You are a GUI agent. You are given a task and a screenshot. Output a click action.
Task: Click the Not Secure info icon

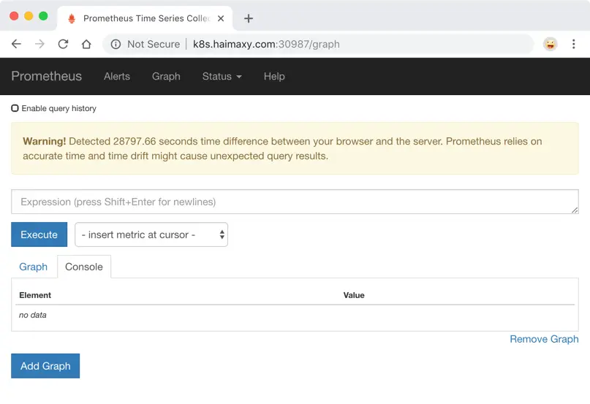(x=116, y=44)
